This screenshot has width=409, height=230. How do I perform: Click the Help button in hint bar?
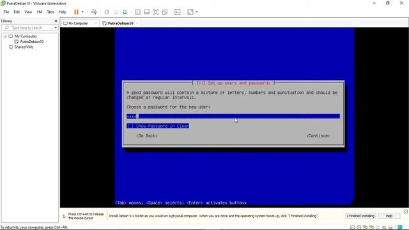click(x=389, y=216)
